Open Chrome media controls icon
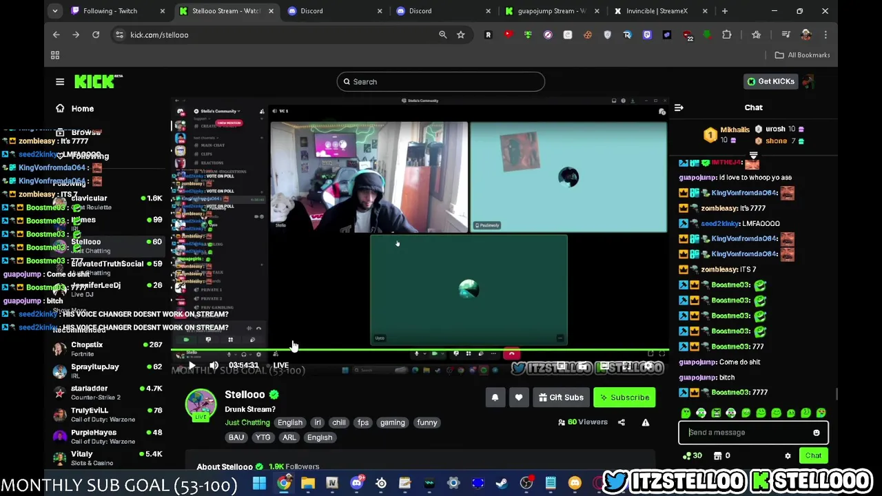Screen dimensions: 882x496 click(786, 34)
